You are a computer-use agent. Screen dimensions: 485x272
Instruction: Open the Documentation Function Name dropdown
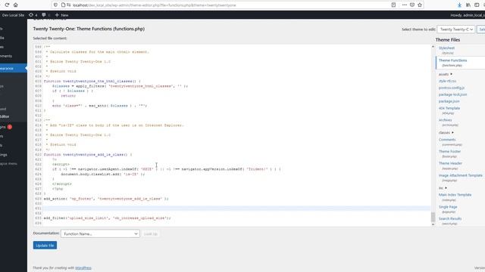click(100, 233)
